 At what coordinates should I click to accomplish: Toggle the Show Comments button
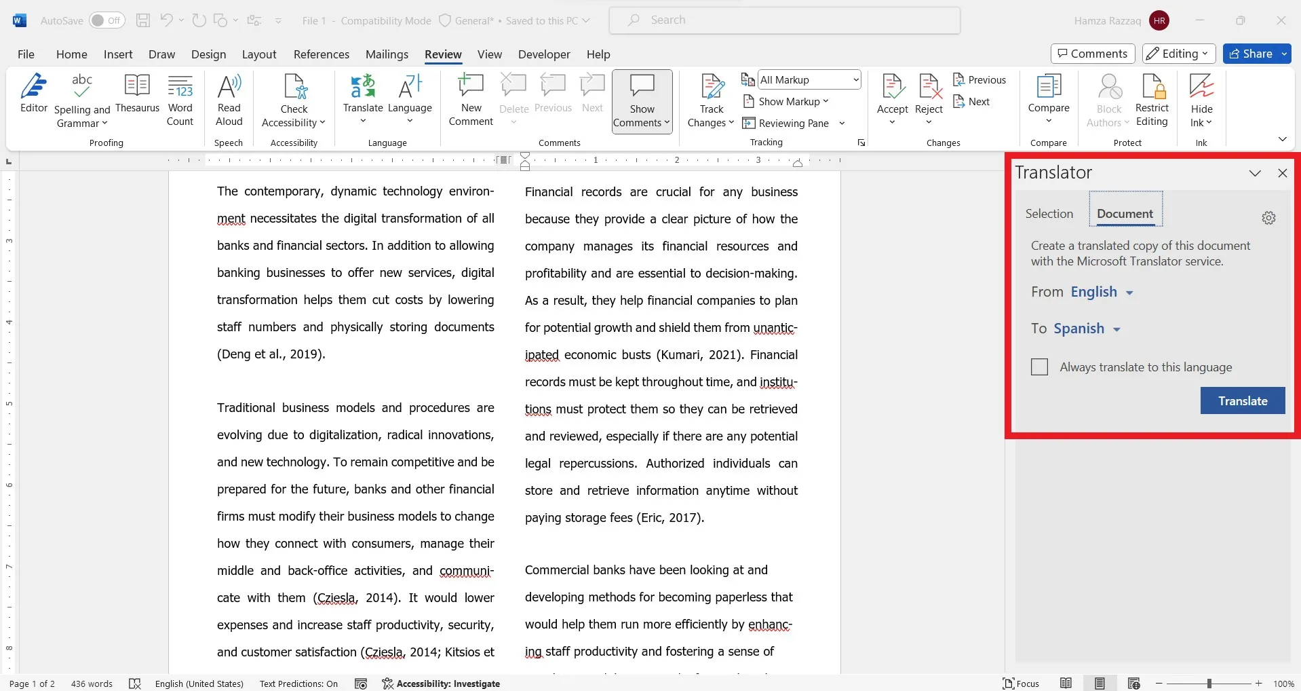click(x=642, y=100)
